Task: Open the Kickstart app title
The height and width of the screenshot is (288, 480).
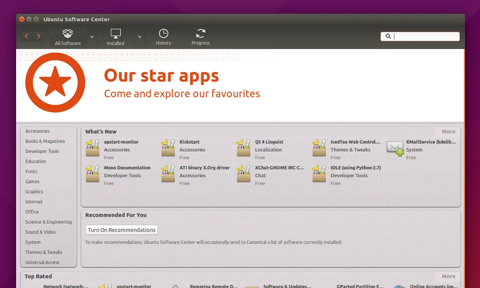Action: pyautogui.click(x=190, y=142)
